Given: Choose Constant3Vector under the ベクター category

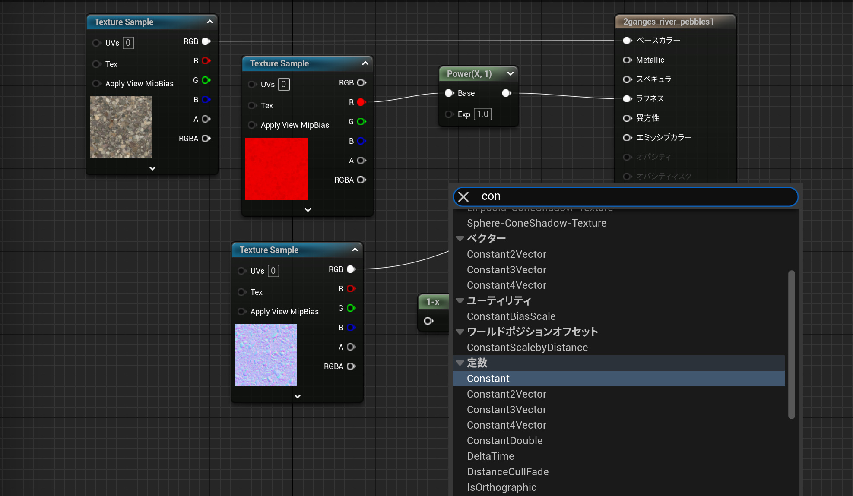Looking at the screenshot, I should click(506, 270).
